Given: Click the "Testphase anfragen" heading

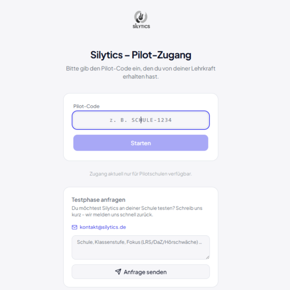Looking at the screenshot, I should pyautogui.click(x=98, y=200).
